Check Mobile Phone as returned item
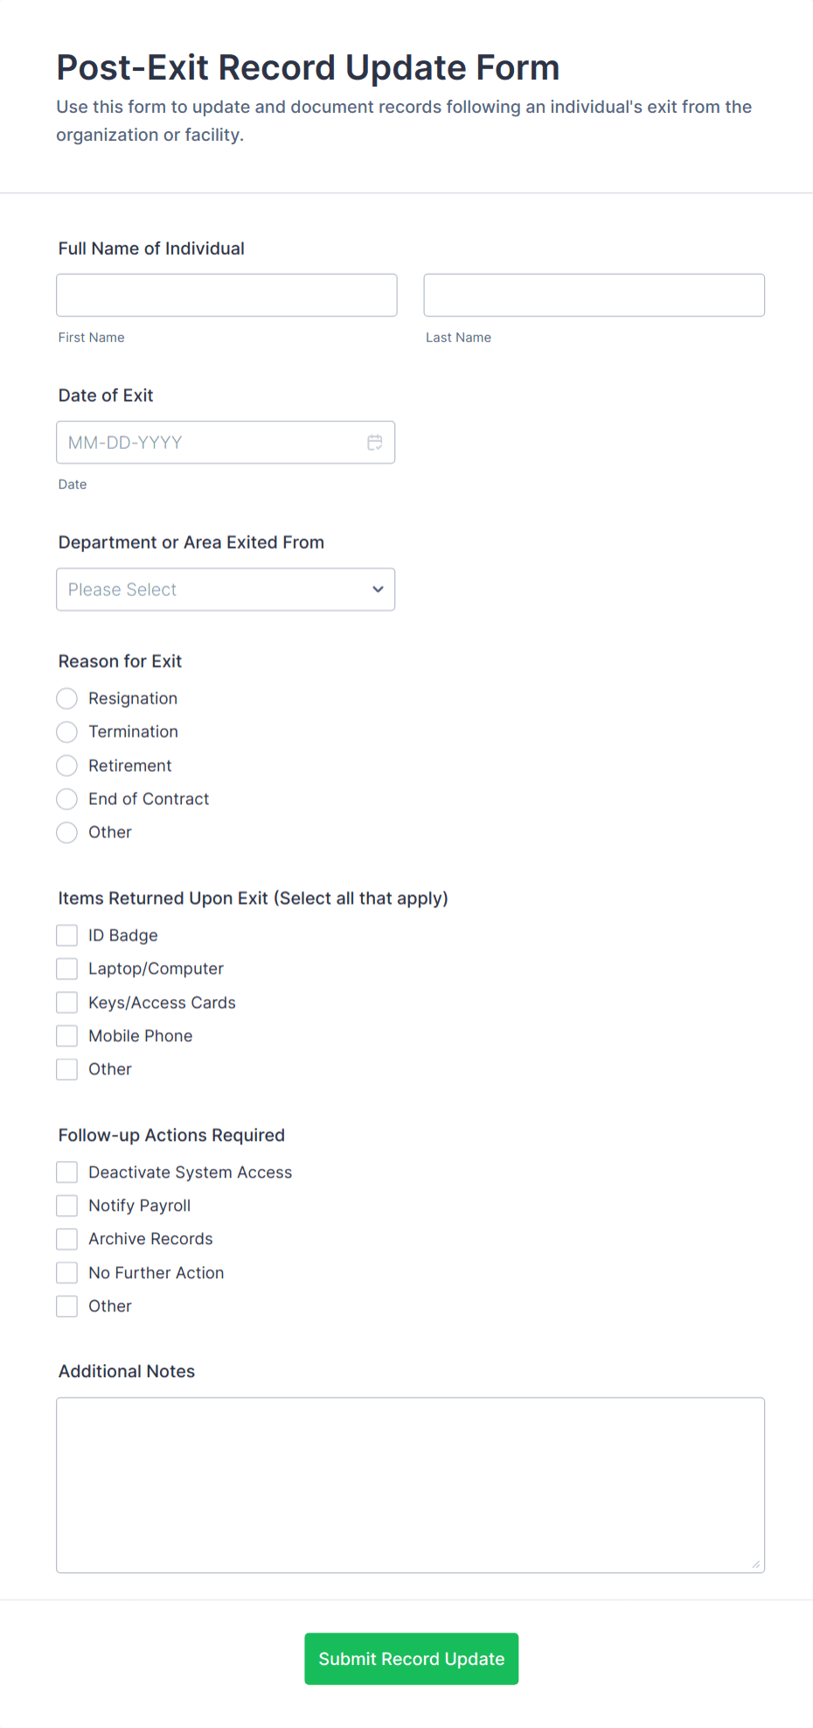 tap(66, 1035)
